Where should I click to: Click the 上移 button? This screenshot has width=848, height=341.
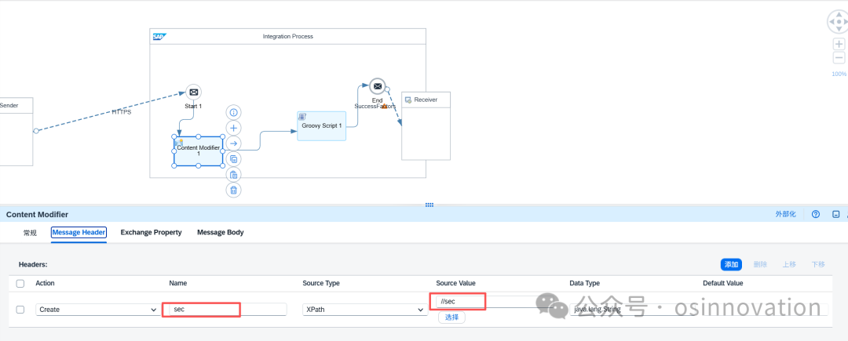(x=789, y=264)
